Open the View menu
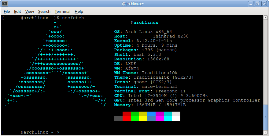The width and height of the screenshot is (269, 136). [x=30, y=12]
